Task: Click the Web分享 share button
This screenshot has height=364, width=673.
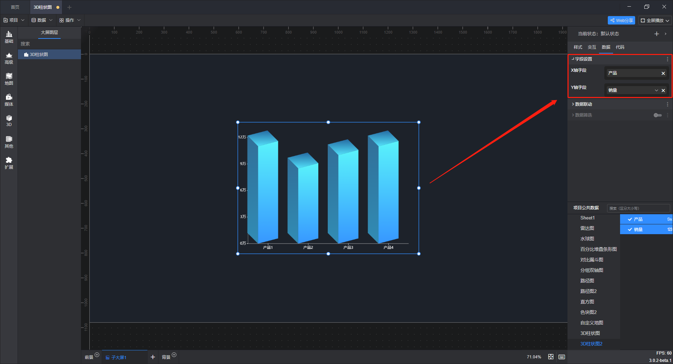Action: [x=621, y=20]
